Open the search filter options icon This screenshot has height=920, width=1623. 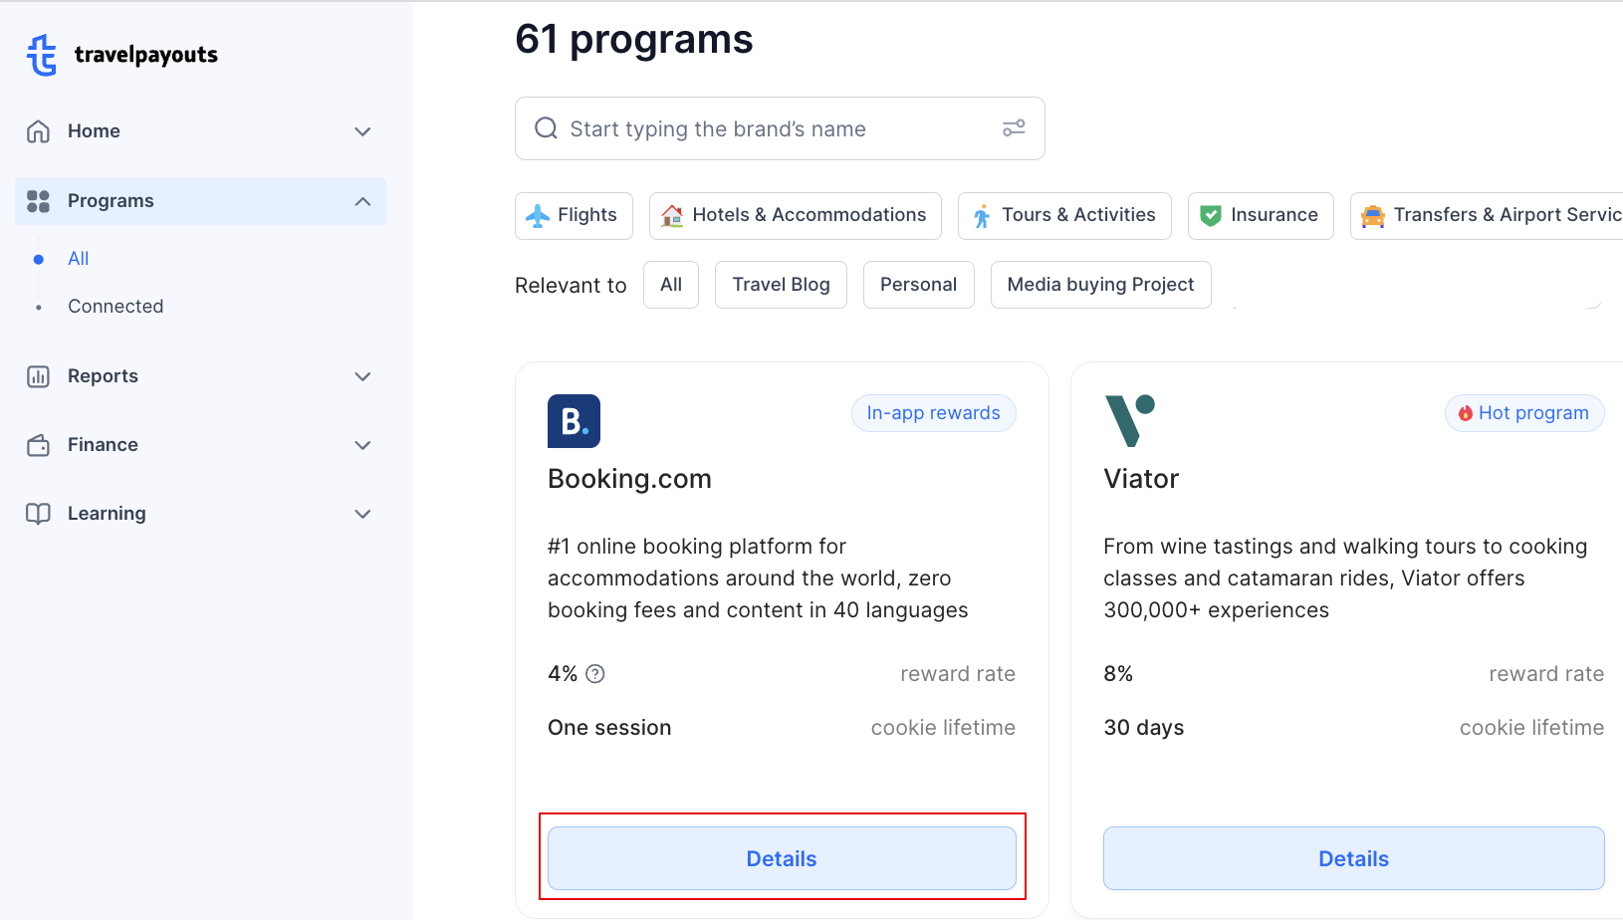[1014, 128]
